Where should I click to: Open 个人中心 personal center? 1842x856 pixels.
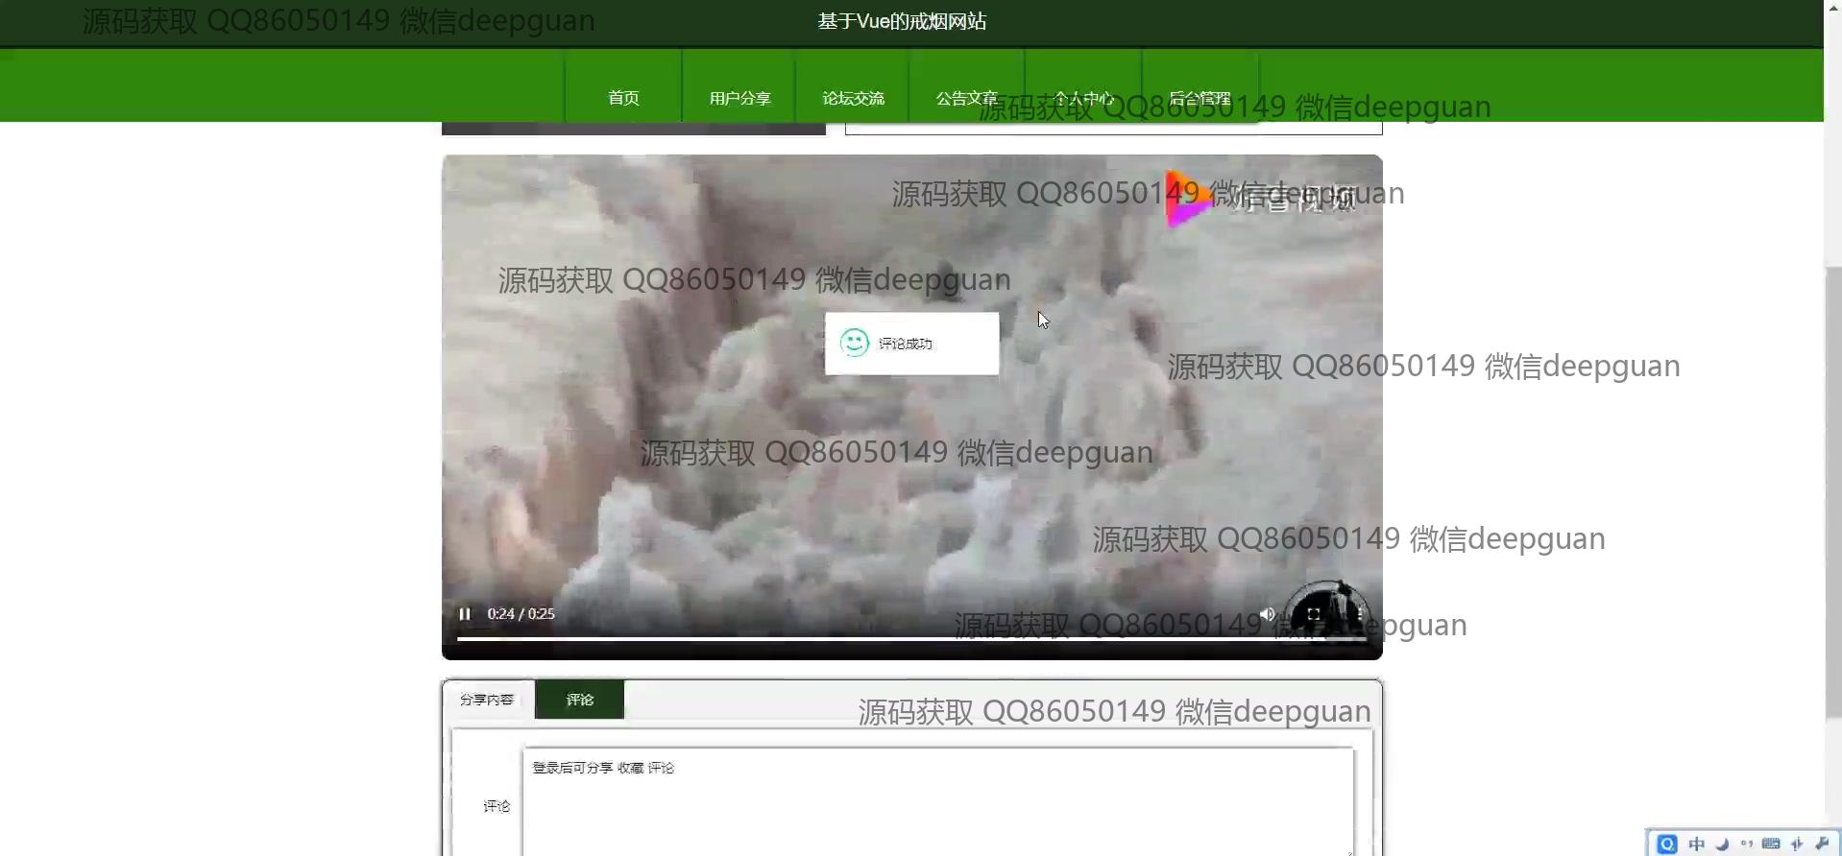(x=1083, y=98)
